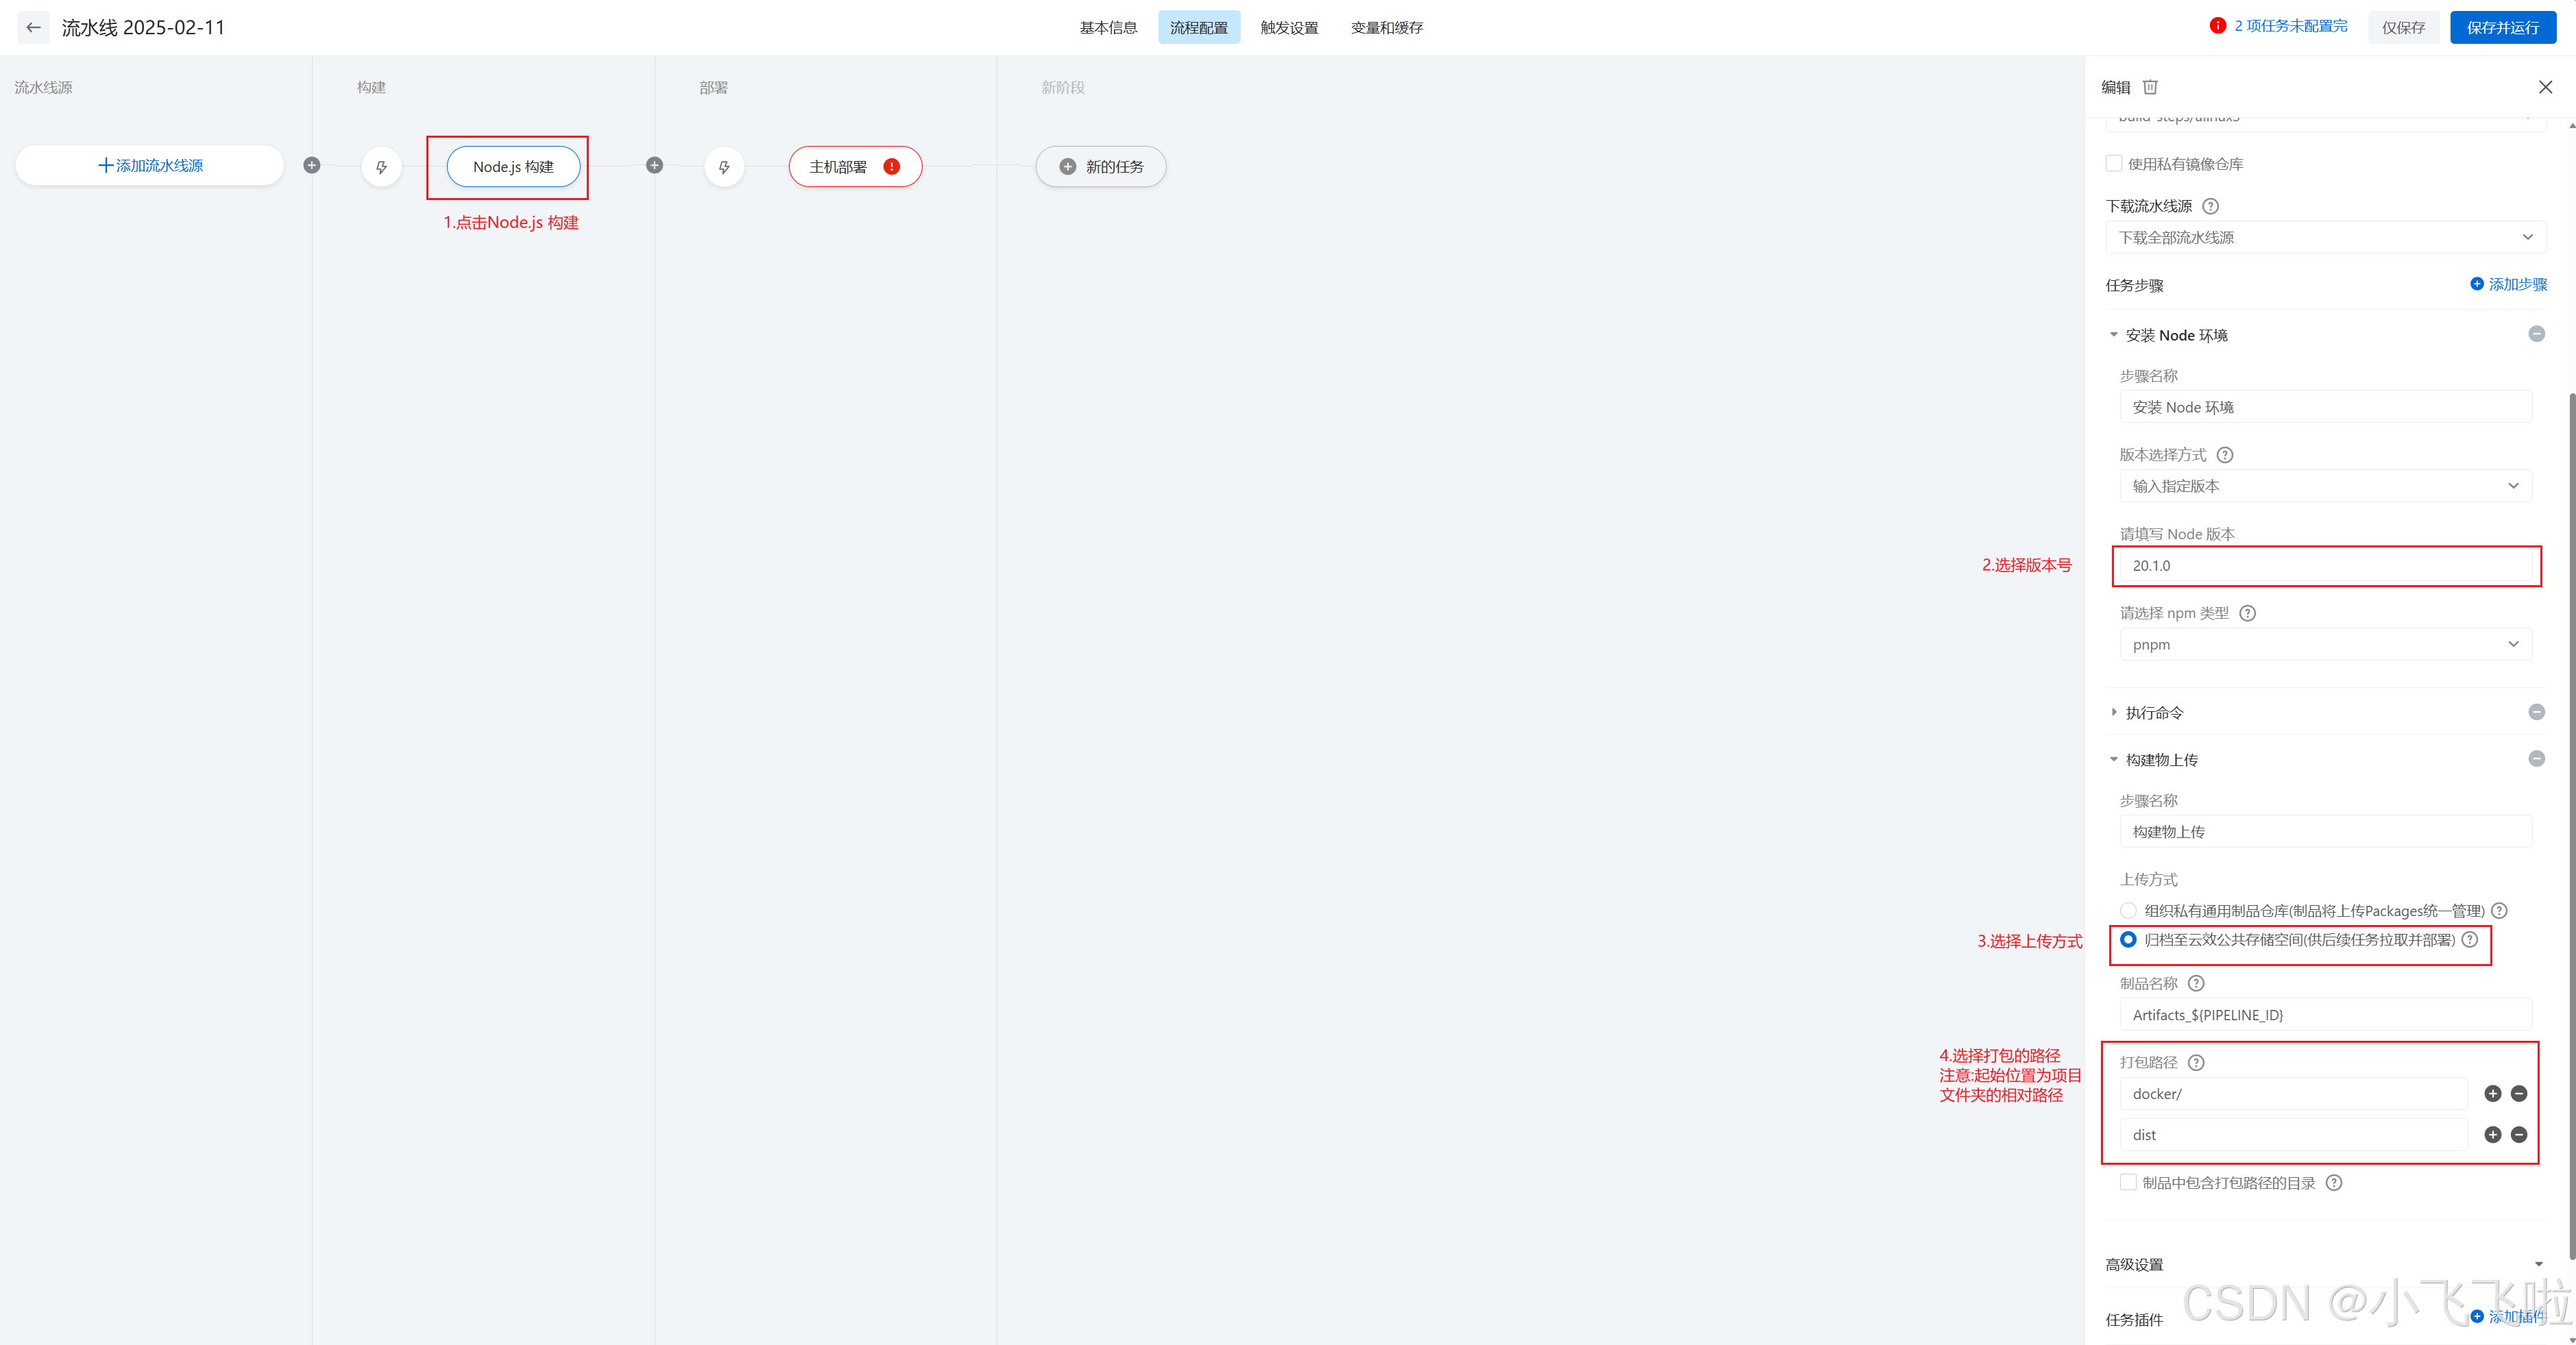Click the 保存并运行 button
Image resolution: width=2576 pixels, height=1345 pixels.
pyautogui.click(x=2502, y=27)
